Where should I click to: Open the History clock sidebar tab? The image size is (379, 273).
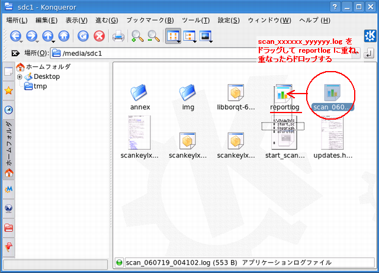(x=9, y=110)
